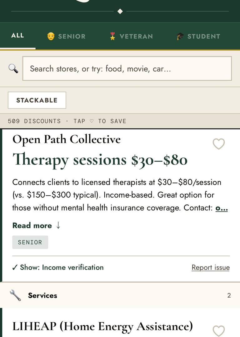The height and width of the screenshot is (337, 240).
Task: Click the student graduation cap icon
Action: pos(180,36)
